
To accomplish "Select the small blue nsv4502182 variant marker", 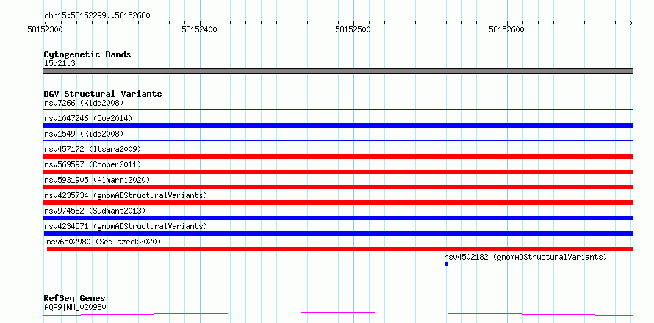I will [446, 264].
